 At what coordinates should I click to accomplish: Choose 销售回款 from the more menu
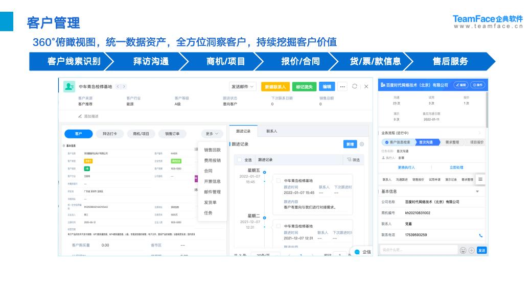213,150
